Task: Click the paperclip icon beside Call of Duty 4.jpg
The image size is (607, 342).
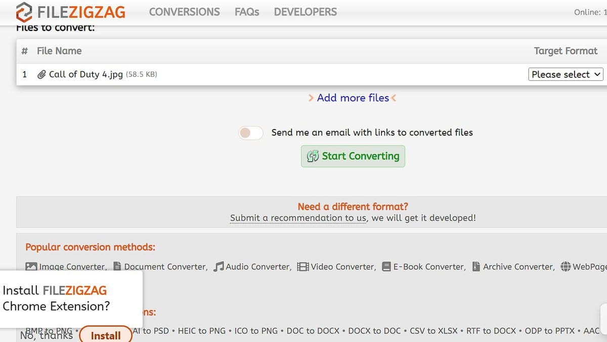Action: click(42, 74)
